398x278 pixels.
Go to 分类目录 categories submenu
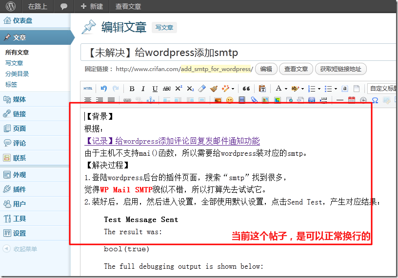[x=17, y=74]
